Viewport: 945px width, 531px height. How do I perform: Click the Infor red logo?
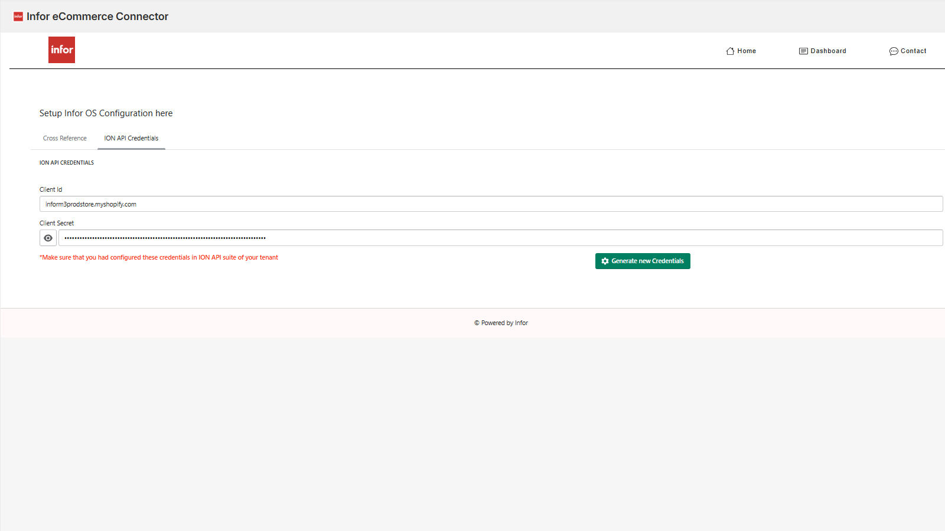point(61,50)
